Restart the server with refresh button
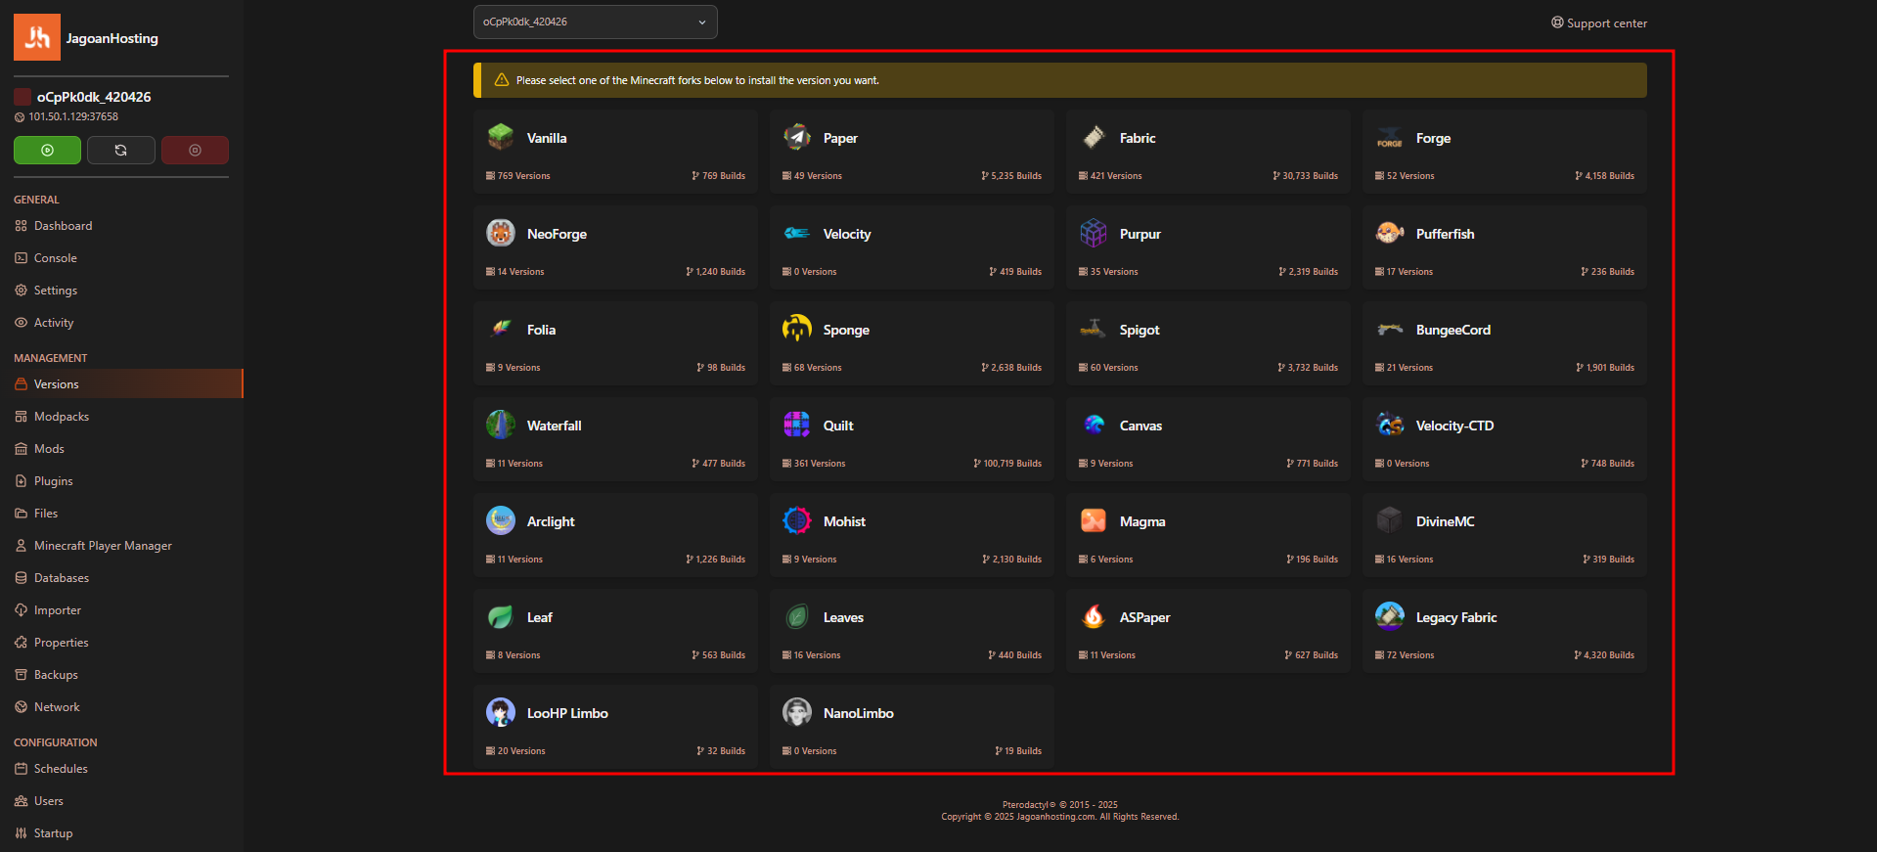1877x852 pixels. (x=121, y=150)
